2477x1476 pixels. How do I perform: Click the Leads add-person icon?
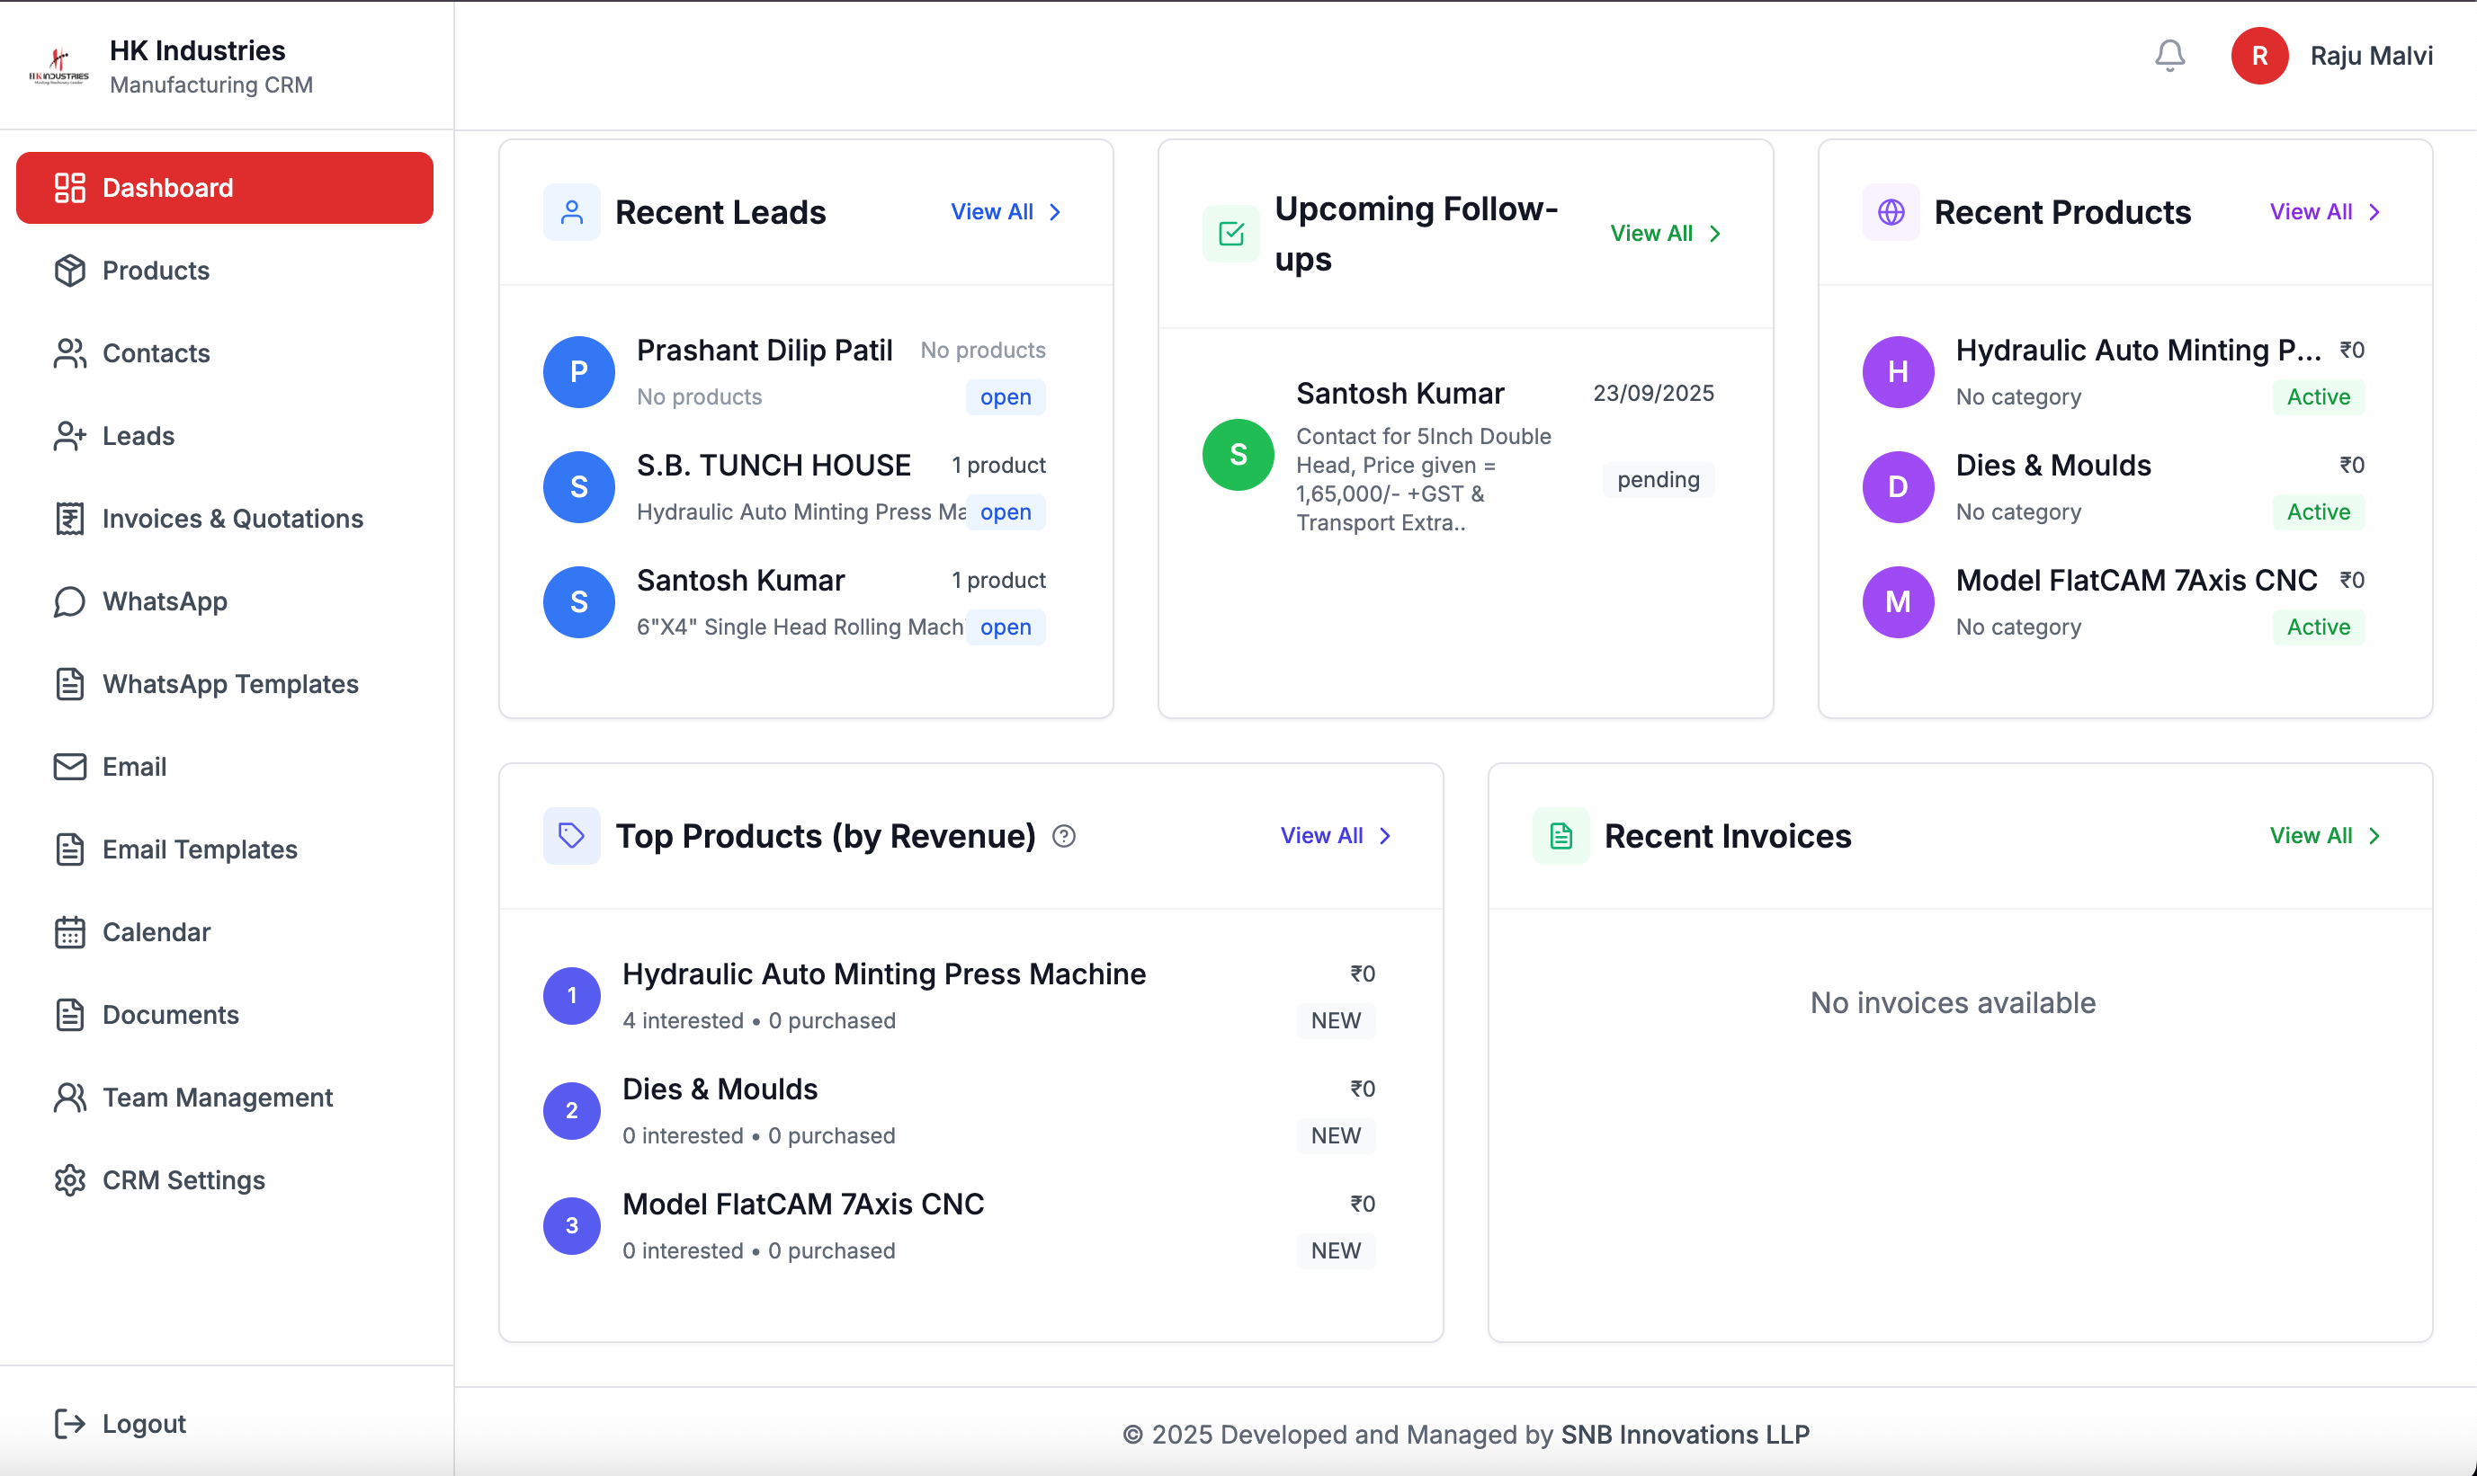pyautogui.click(x=69, y=436)
